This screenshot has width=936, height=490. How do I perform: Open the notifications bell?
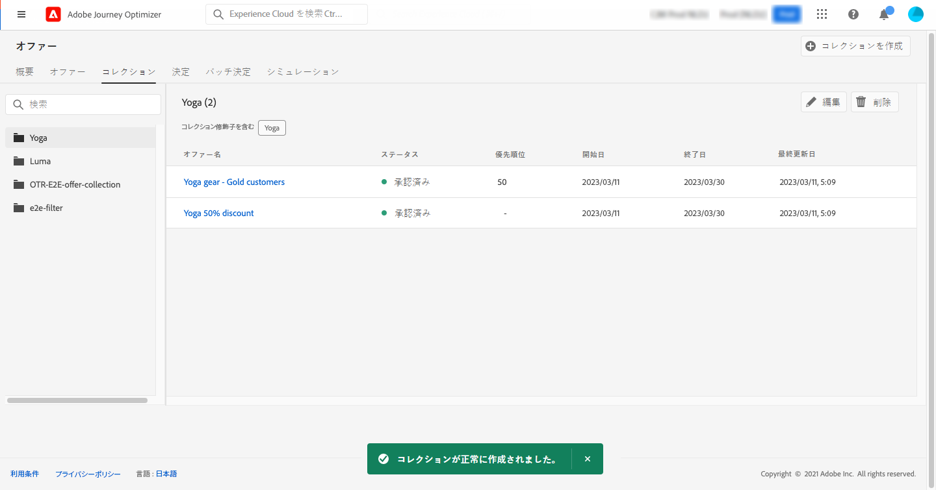tap(884, 14)
